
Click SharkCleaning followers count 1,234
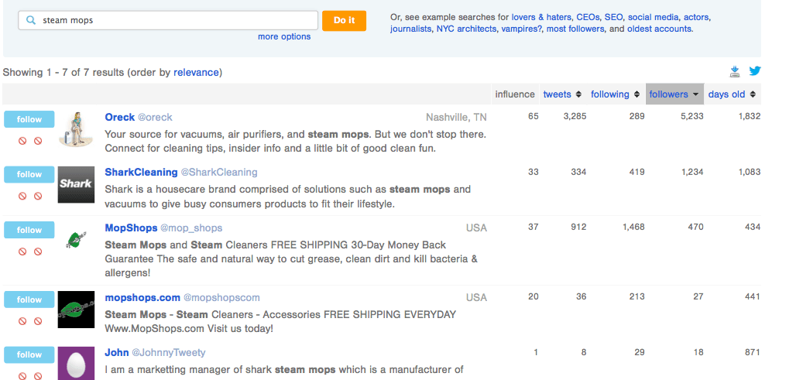tap(692, 172)
